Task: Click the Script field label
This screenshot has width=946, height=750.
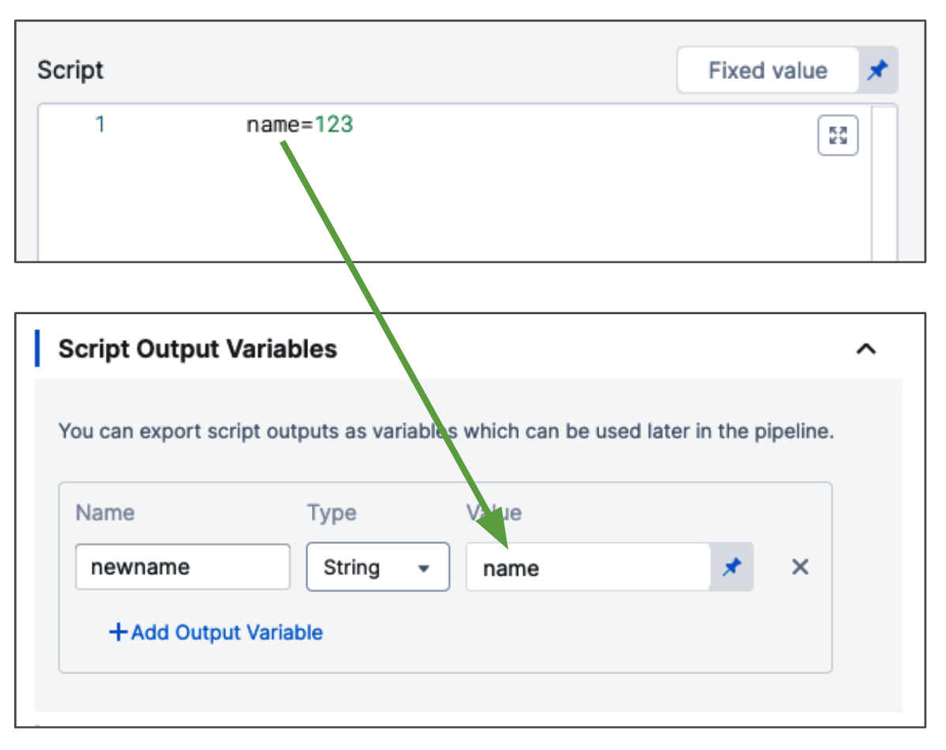Action: pyautogui.click(x=70, y=70)
